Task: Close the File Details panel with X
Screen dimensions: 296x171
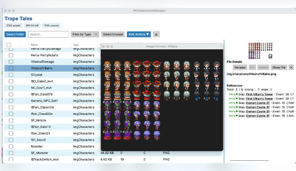Action: 291,67
